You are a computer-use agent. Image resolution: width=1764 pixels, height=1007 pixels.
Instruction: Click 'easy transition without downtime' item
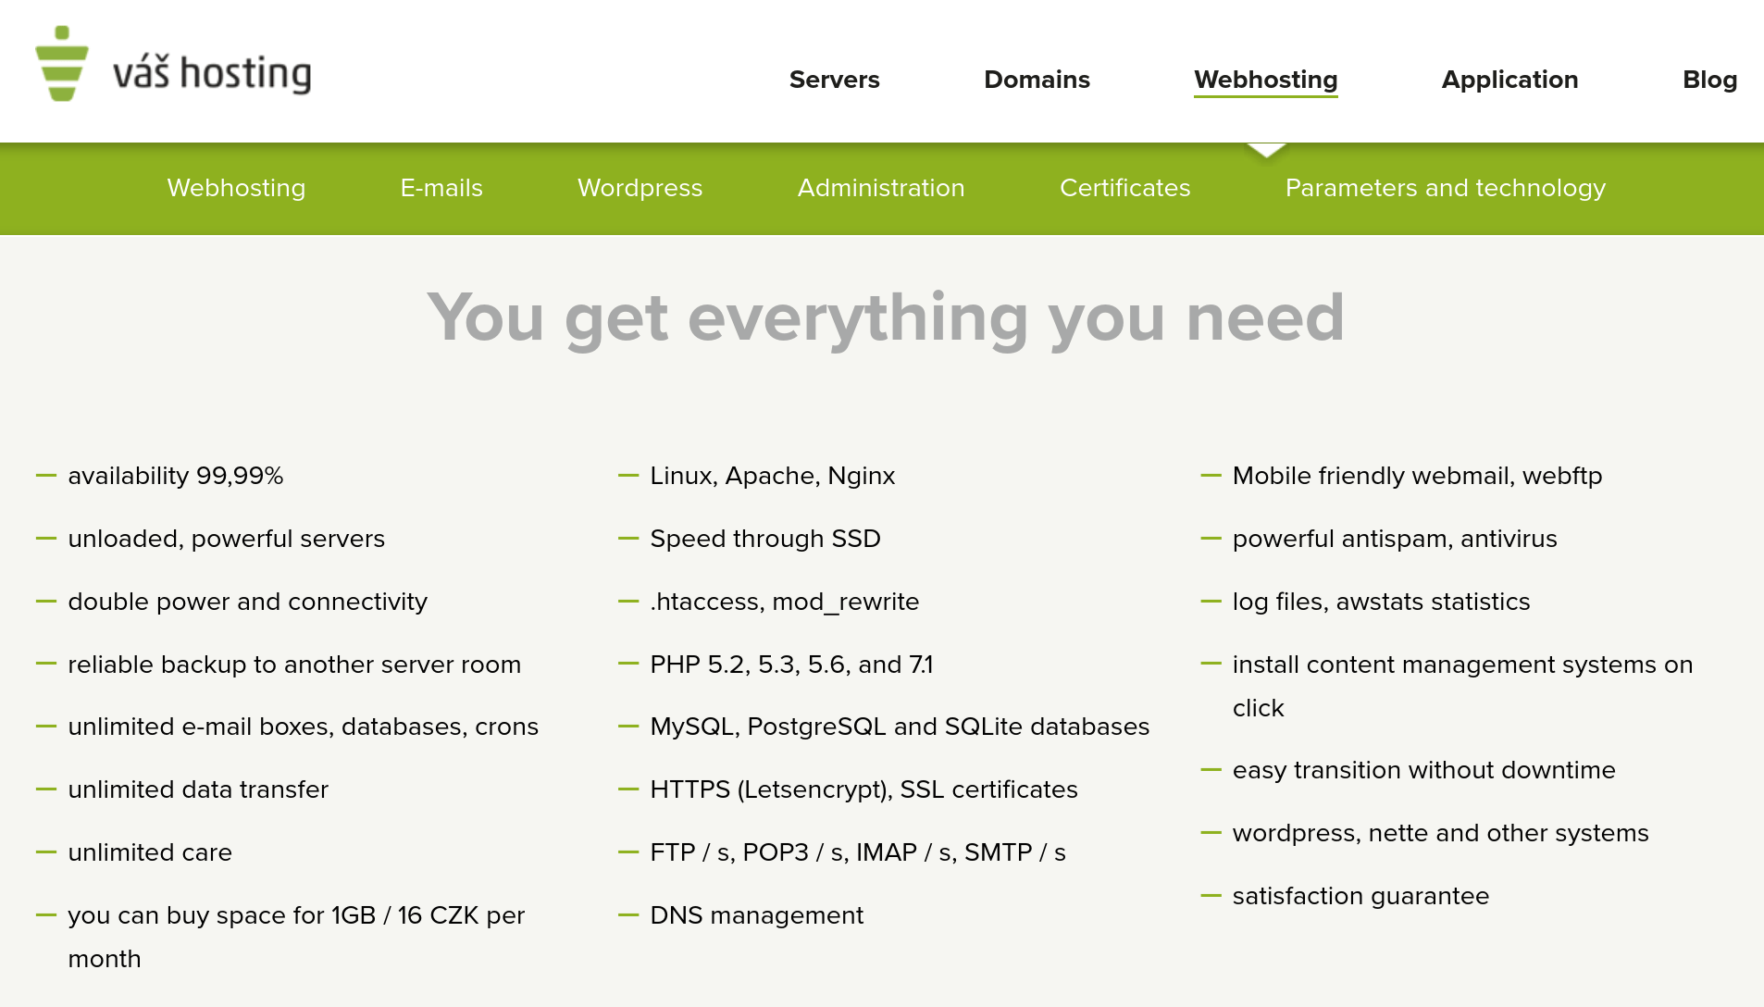click(x=1423, y=770)
